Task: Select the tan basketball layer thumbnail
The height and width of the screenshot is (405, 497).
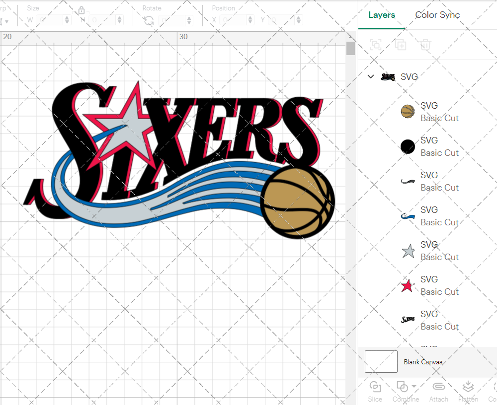Action: click(408, 112)
